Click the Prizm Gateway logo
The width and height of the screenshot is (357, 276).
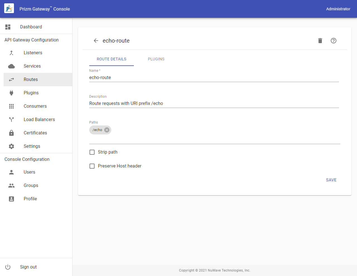pyautogui.click(x=9, y=9)
